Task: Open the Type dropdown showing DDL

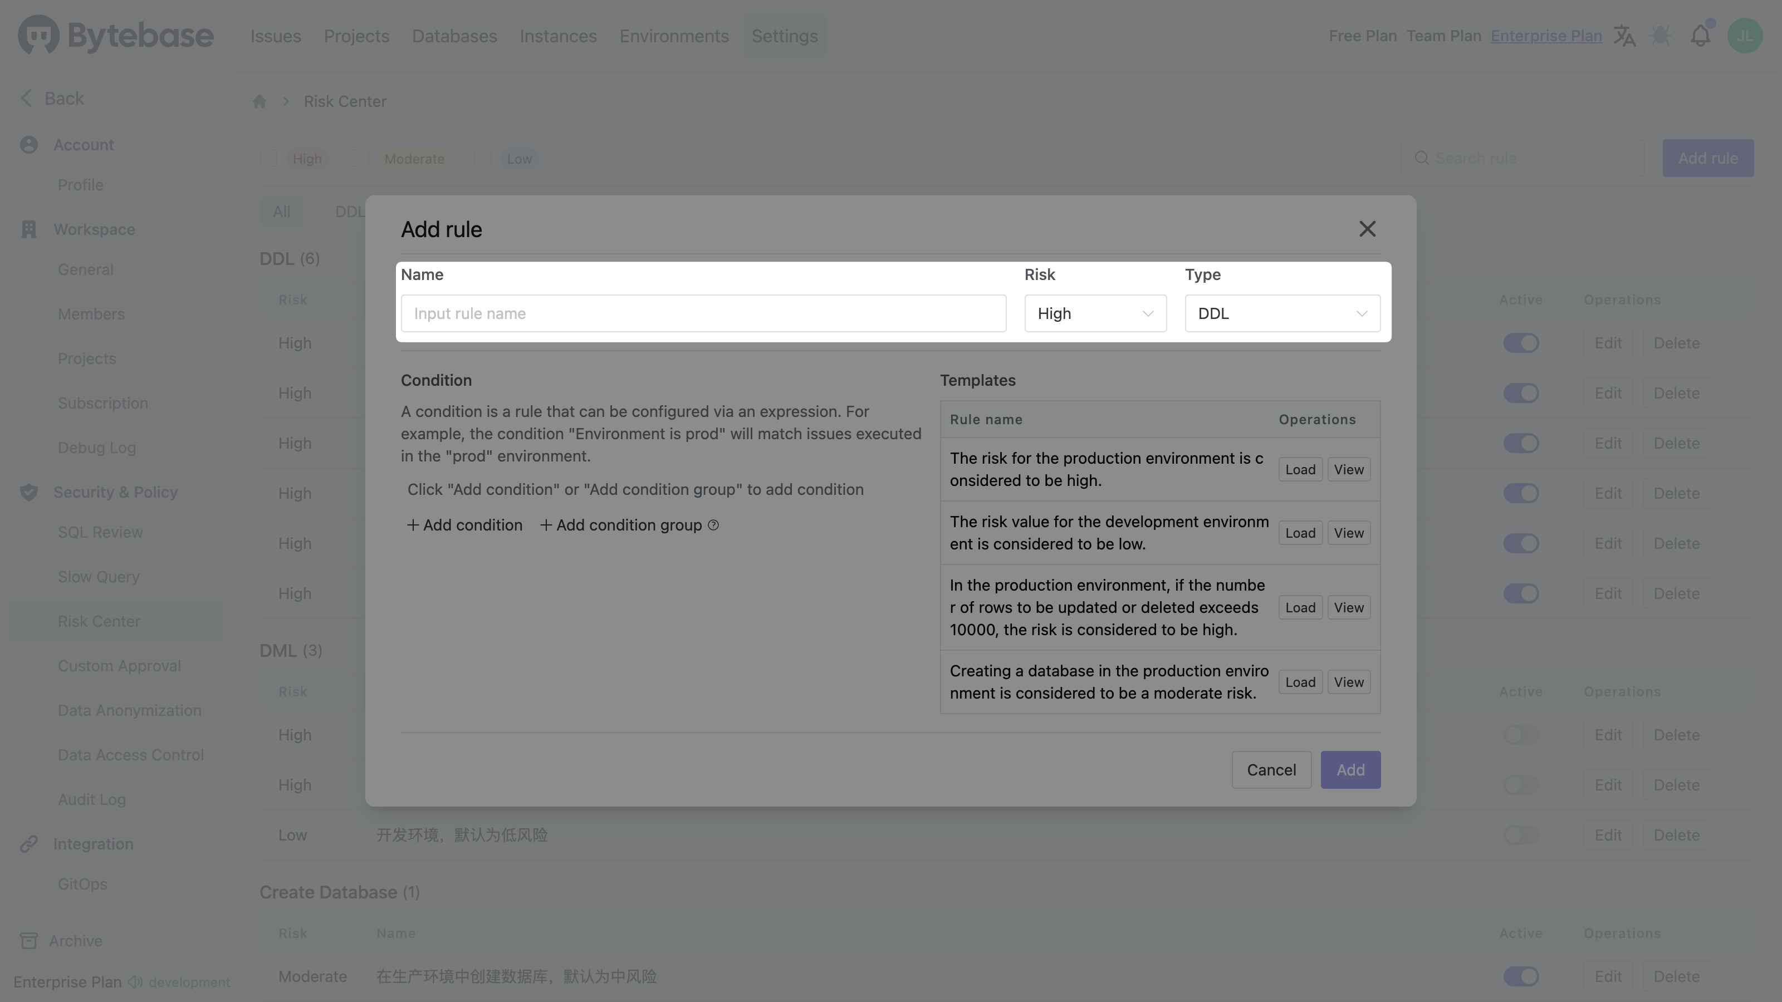Action: pyautogui.click(x=1282, y=314)
